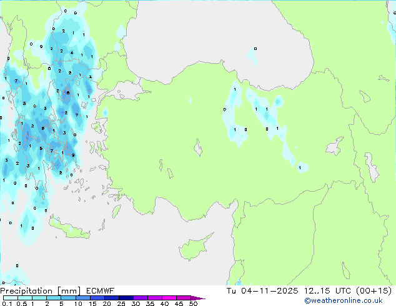Screen dimensions: 396x306
Task: Click the '50' legend scale label
Action: (193, 304)
